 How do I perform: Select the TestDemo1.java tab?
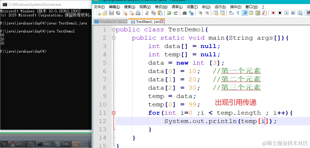(x=146, y=22)
